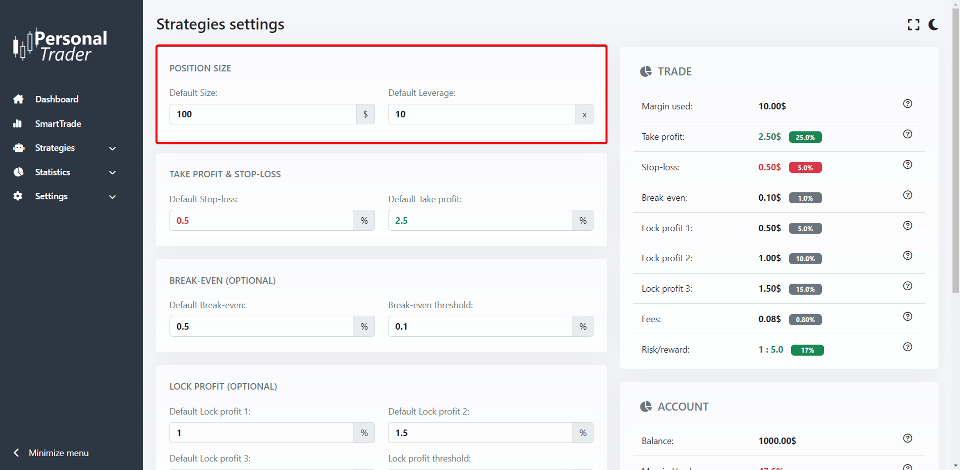Show help for Risk/reward
960x470 pixels.
click(x=907, y=347)
